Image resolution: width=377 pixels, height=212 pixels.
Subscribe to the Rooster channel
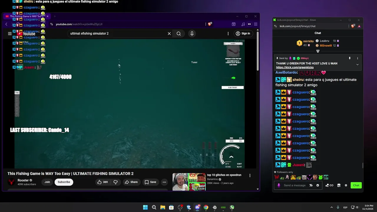[64, 182]
